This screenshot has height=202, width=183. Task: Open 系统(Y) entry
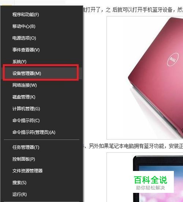[41, 62]
